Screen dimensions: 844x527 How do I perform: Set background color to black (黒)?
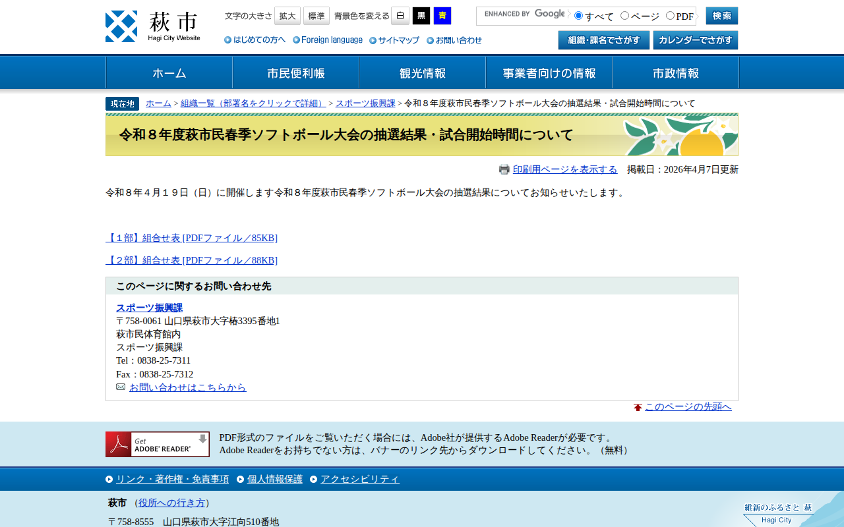click(421, 16)
